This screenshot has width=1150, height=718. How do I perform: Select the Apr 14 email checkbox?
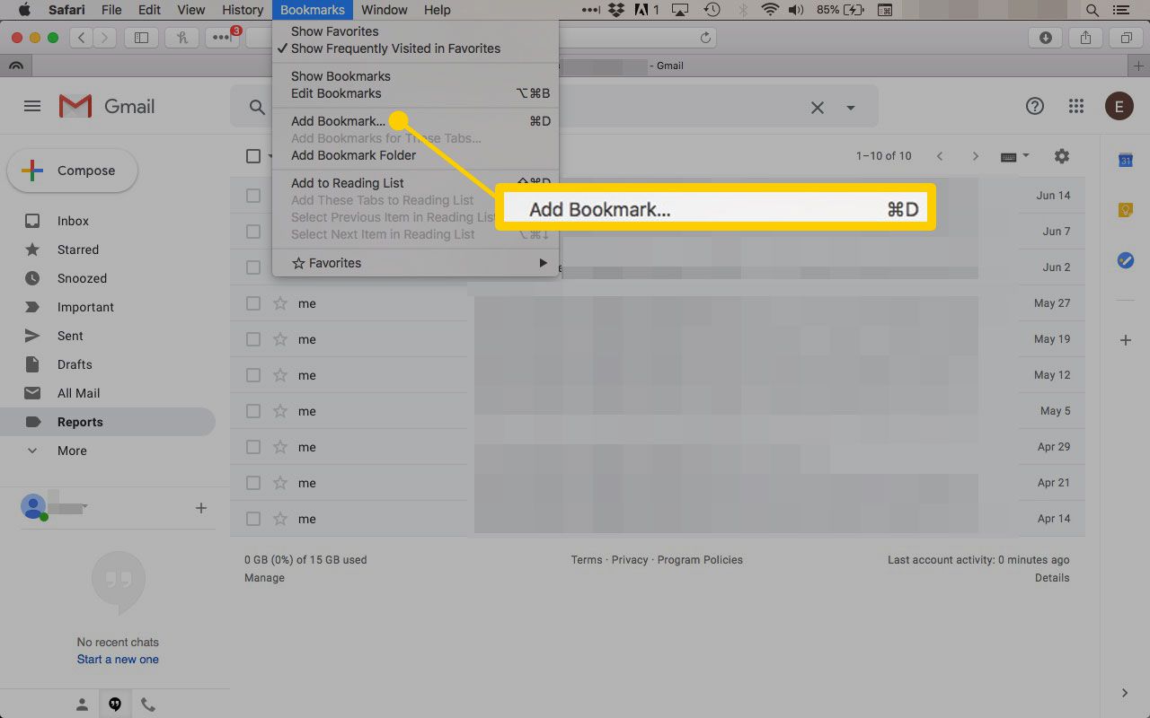point(253,519)
